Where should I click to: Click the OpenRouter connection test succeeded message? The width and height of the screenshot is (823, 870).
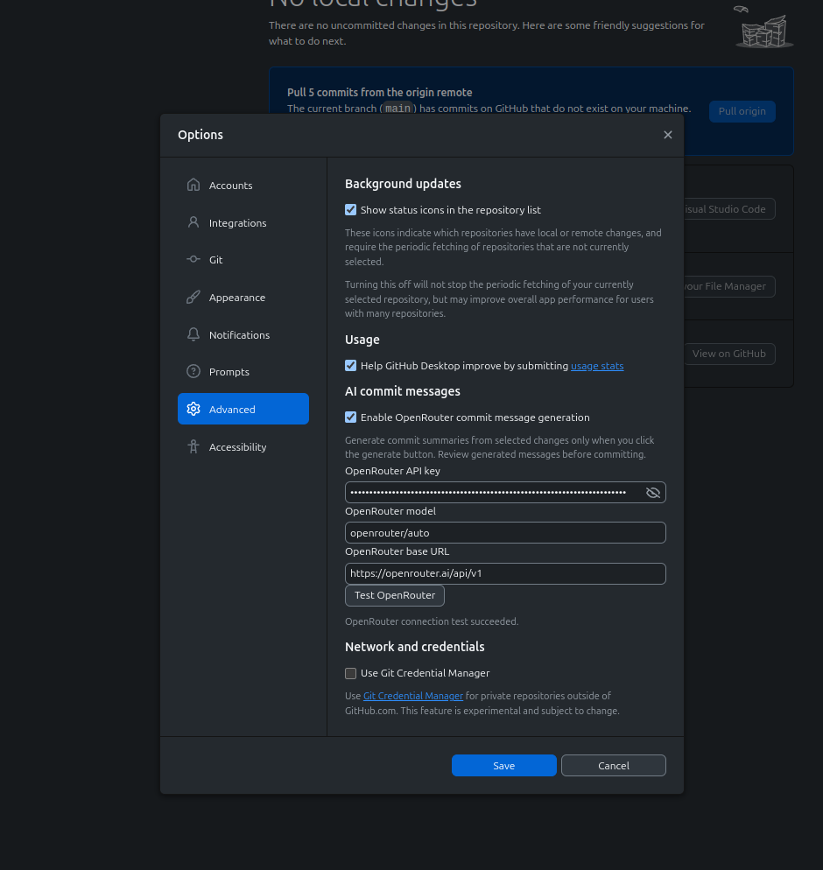coord(432,621)
